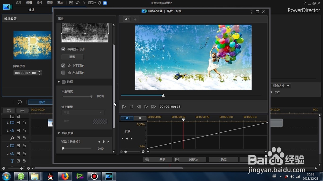The image size is (323, 181).
Task: Open the 适合大小 zoom dropdown
Action: click(x=281, y=86)
